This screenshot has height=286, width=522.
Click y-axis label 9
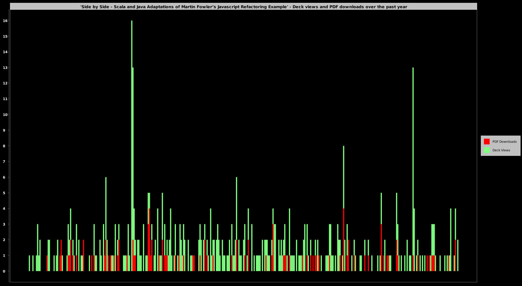coord(4,130)
